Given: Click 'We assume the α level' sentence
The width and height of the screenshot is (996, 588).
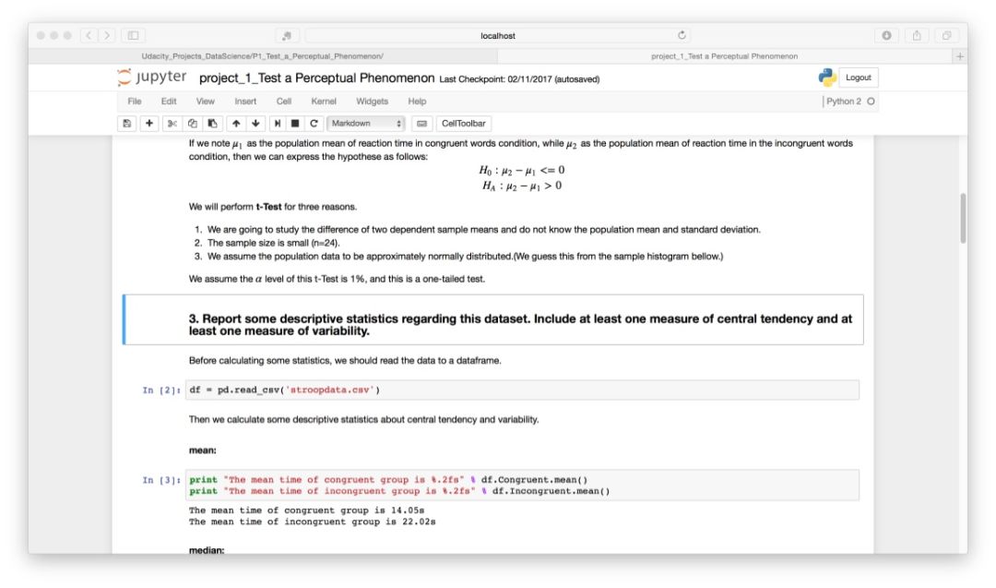Looking at the screenshot, I should click(337, 279).
